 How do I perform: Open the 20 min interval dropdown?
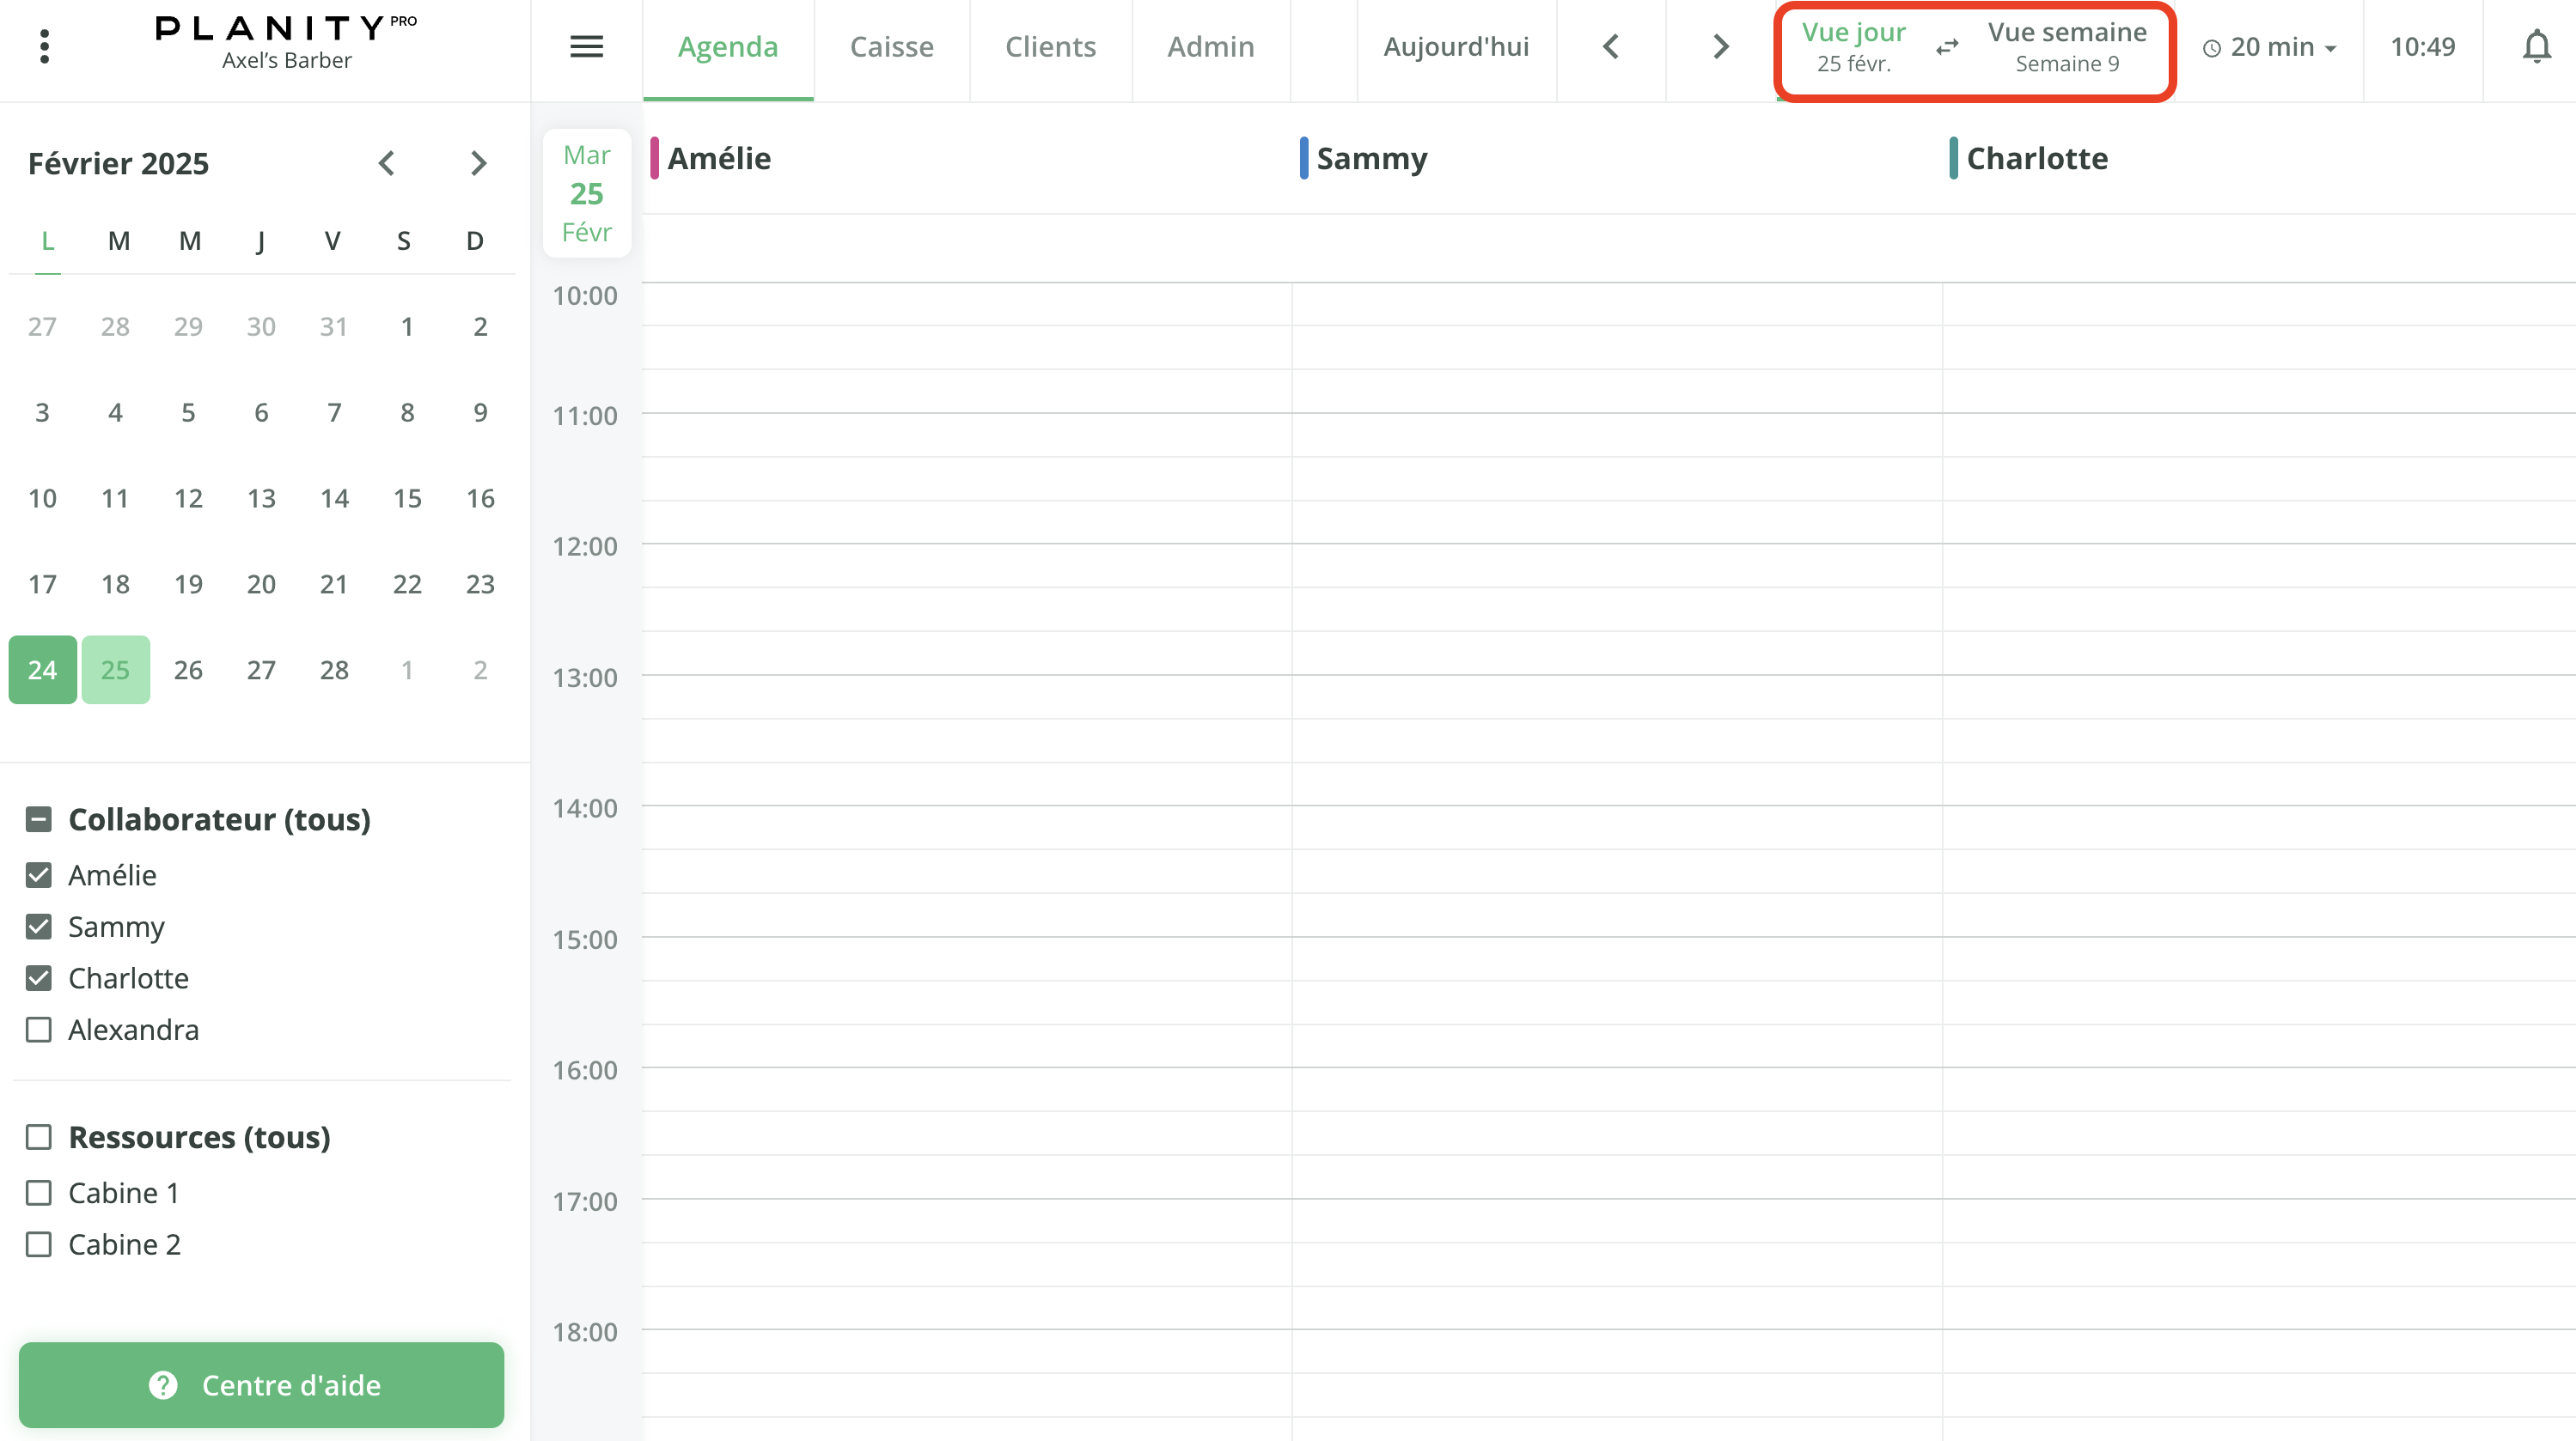pyautogui.click(x=2270, y=47)
